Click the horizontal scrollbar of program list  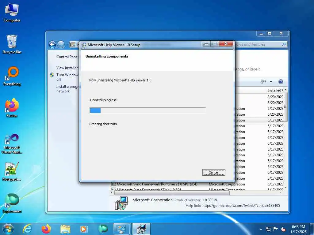(x=172, y=193)
